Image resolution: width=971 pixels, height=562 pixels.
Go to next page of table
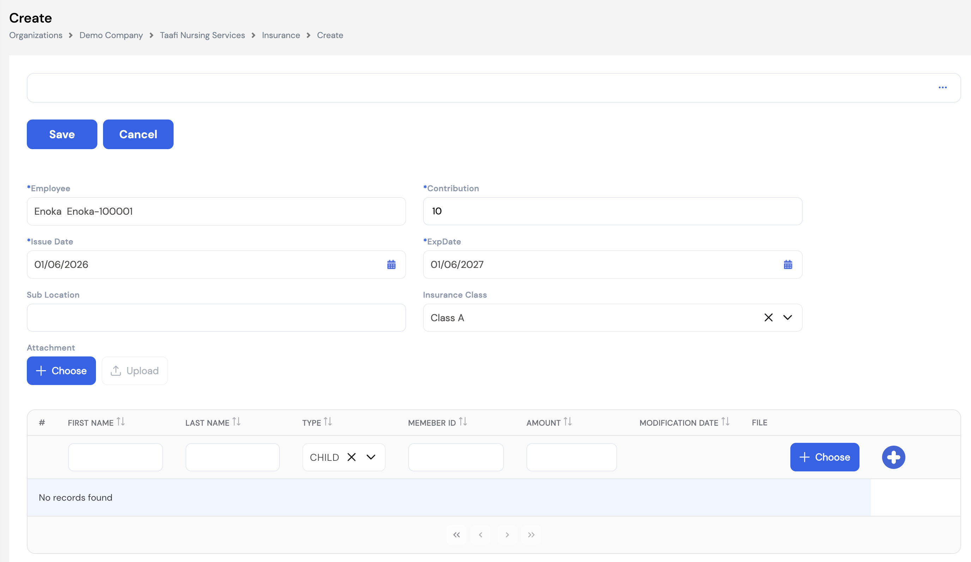(x=507, y=534)
